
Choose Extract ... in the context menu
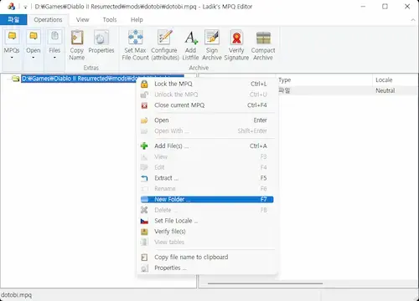(x=207, y=178)
